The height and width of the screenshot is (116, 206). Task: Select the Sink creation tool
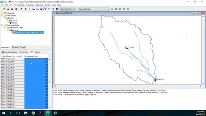click(x=57, y=9)
